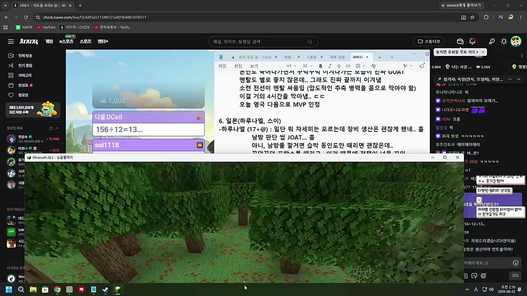527x296 pixels.
Task: Click the 채팅 send button
Action: tap(515, 275)
